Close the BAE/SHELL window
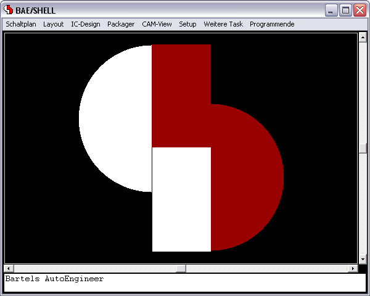The width and height of the screenshot is (370, 296). coord(360,10)
